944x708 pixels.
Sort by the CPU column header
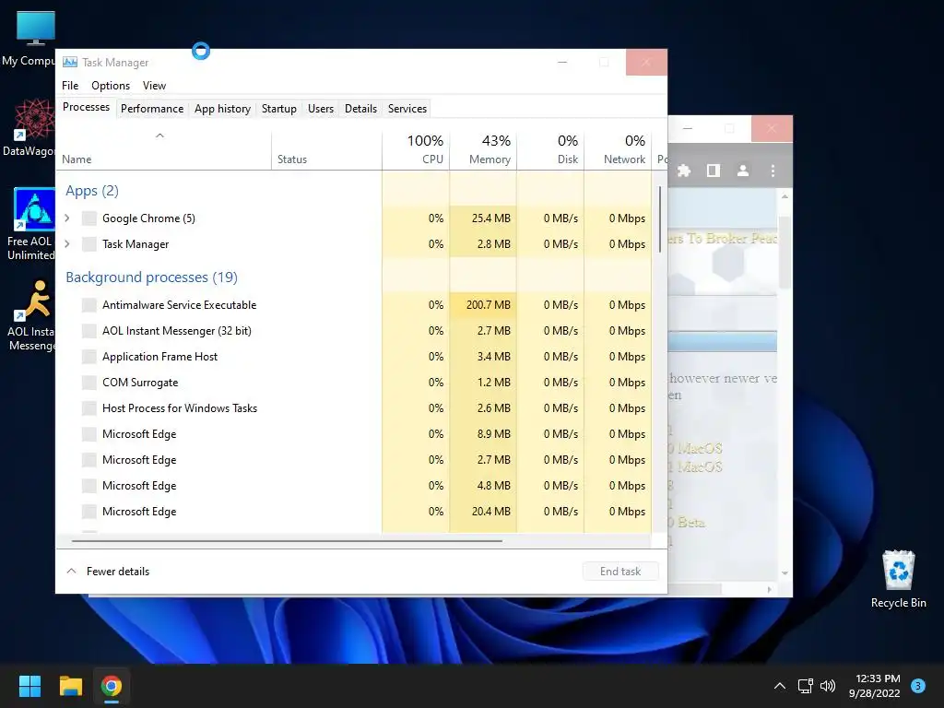pyautogui.click(x=416, y=149)
